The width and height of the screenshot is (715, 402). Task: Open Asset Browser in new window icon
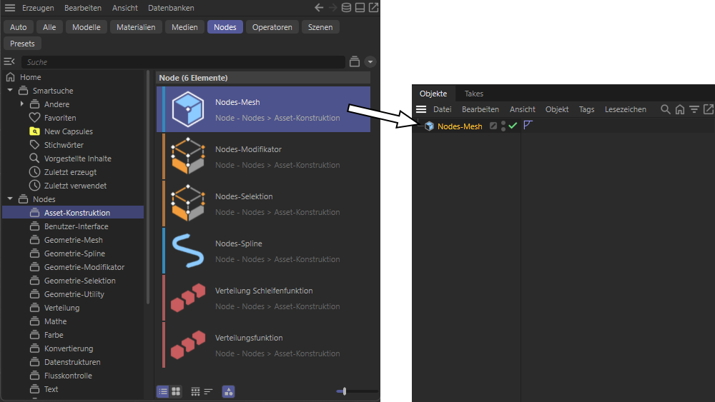pyautogui.click(x=373, y=8)
